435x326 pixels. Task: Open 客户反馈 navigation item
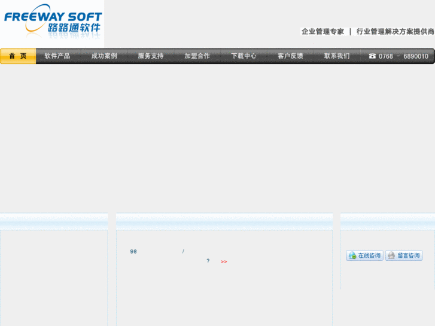tap(290, 56)
